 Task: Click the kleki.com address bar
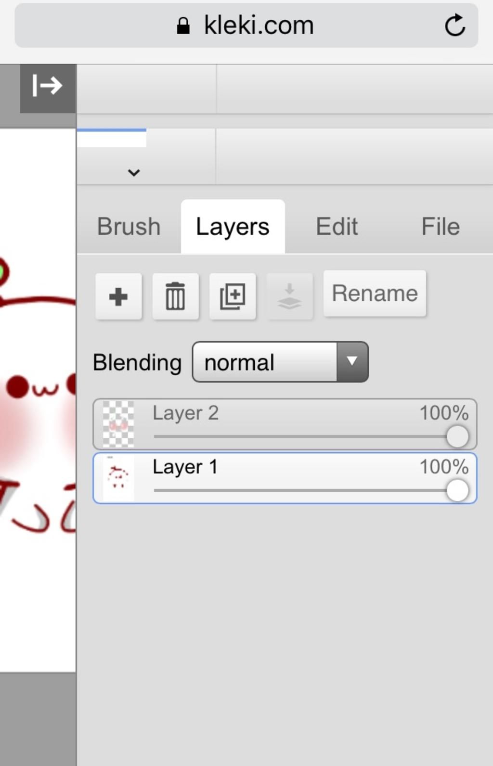(246, 26)
